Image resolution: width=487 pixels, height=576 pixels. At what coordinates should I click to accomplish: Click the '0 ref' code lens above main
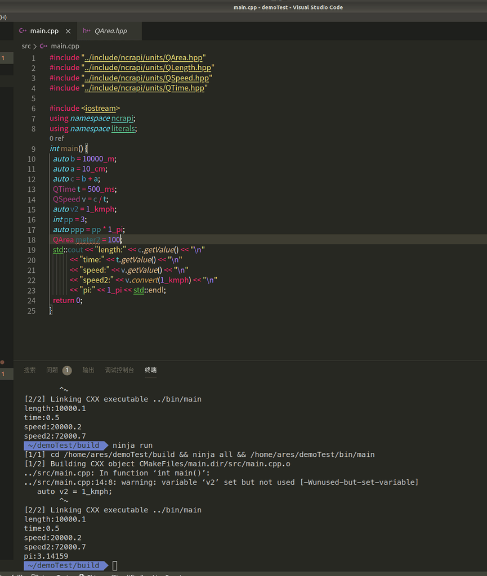coord(57,138)
